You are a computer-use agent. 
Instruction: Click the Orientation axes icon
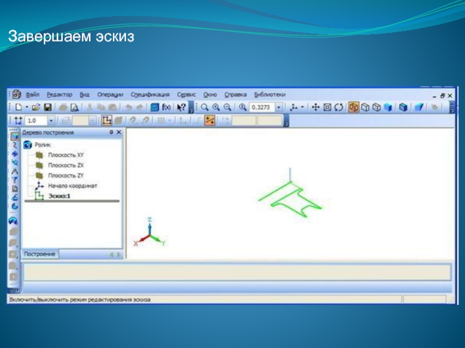294,107
